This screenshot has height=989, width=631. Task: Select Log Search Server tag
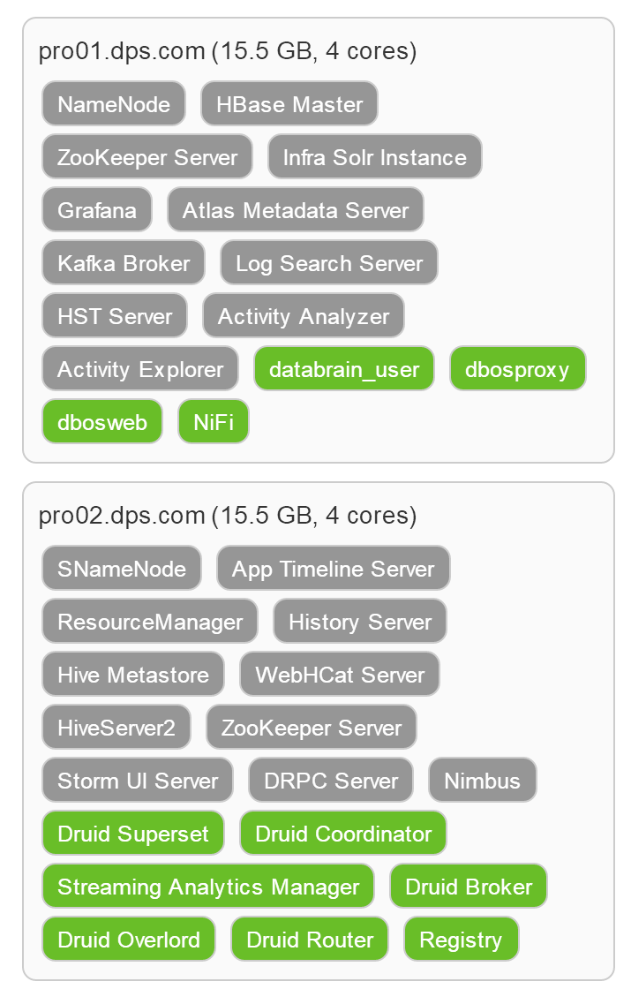click(329, 263)
